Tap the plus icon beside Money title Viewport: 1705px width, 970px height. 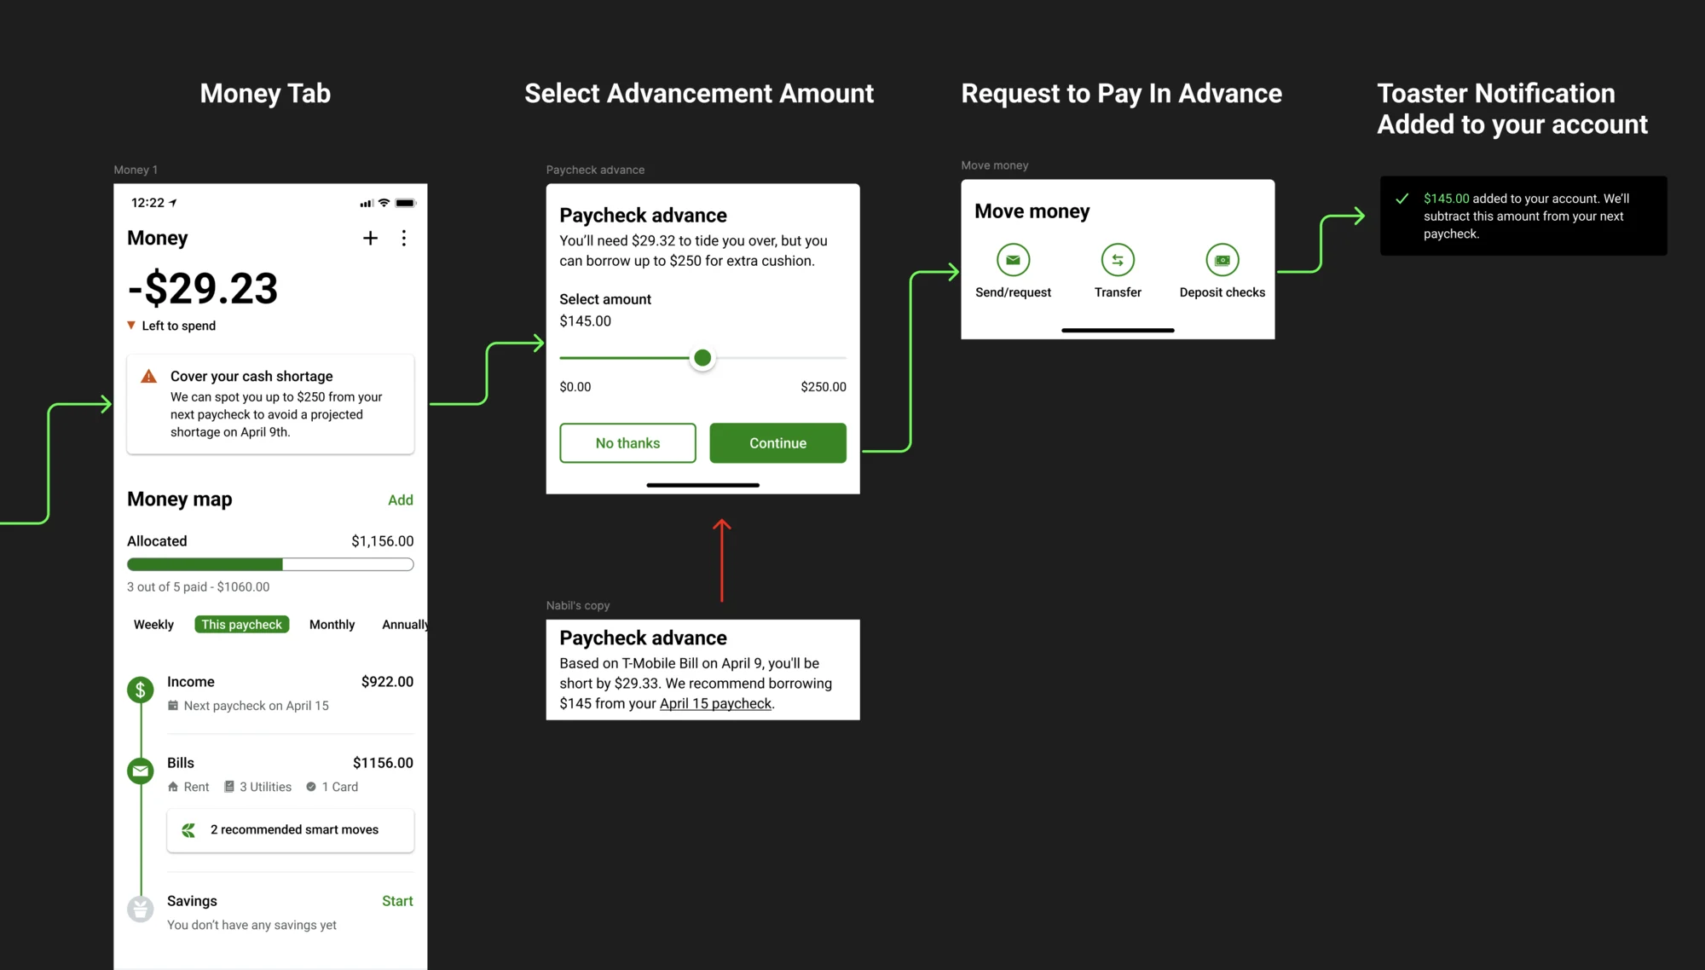[370, 239]
